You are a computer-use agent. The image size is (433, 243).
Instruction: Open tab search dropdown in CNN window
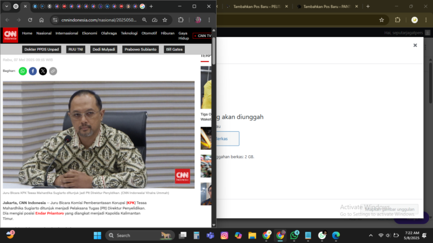[x=7, y=6]
